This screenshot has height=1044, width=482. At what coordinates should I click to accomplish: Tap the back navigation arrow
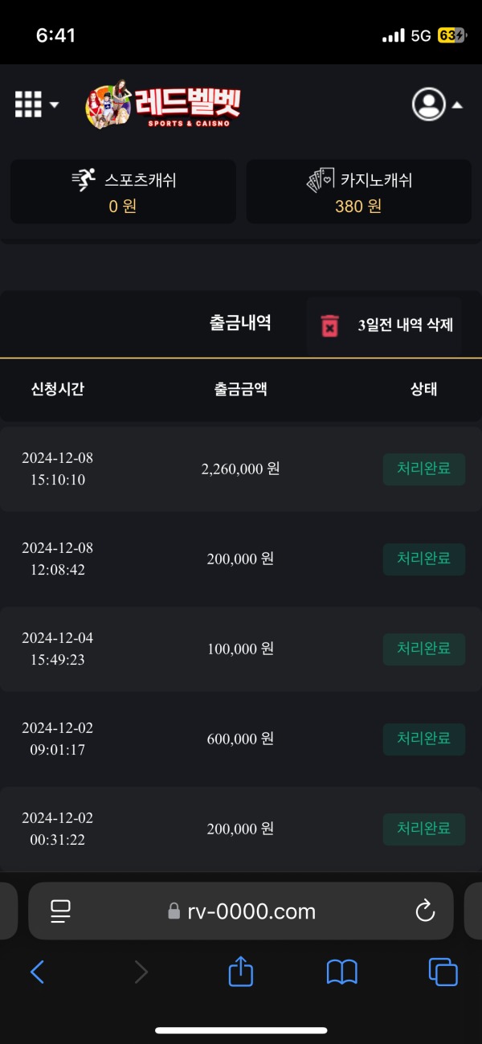38,972
